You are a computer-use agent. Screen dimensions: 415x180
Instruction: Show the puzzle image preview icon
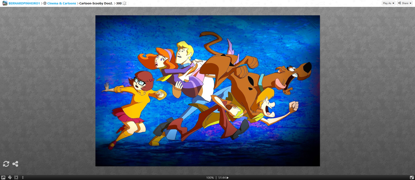click(x=3, y=177)
